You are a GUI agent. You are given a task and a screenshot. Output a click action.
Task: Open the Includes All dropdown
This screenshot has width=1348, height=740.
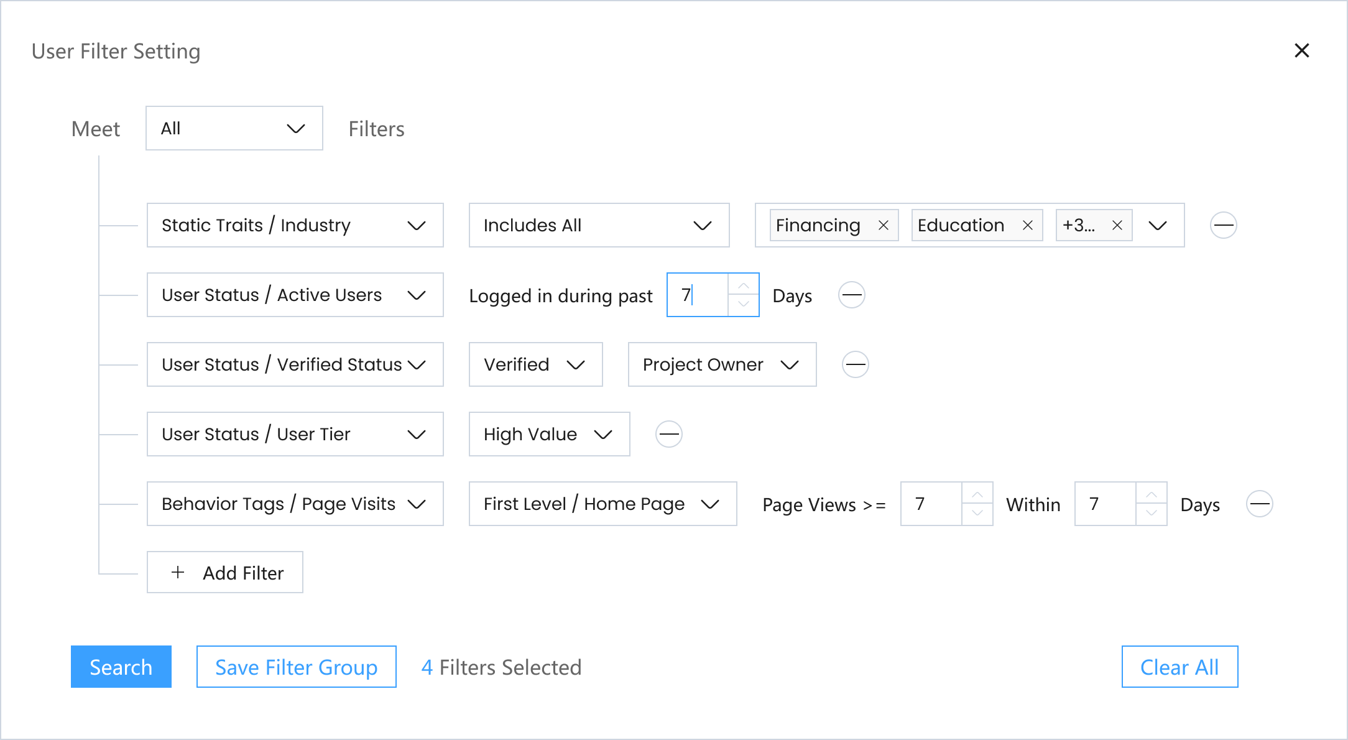click(598, 225)
